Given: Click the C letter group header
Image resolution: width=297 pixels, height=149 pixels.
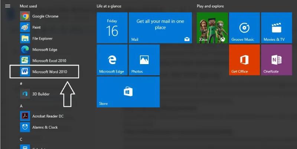Looking at the screenshot, I should click(x=21, y=139).
